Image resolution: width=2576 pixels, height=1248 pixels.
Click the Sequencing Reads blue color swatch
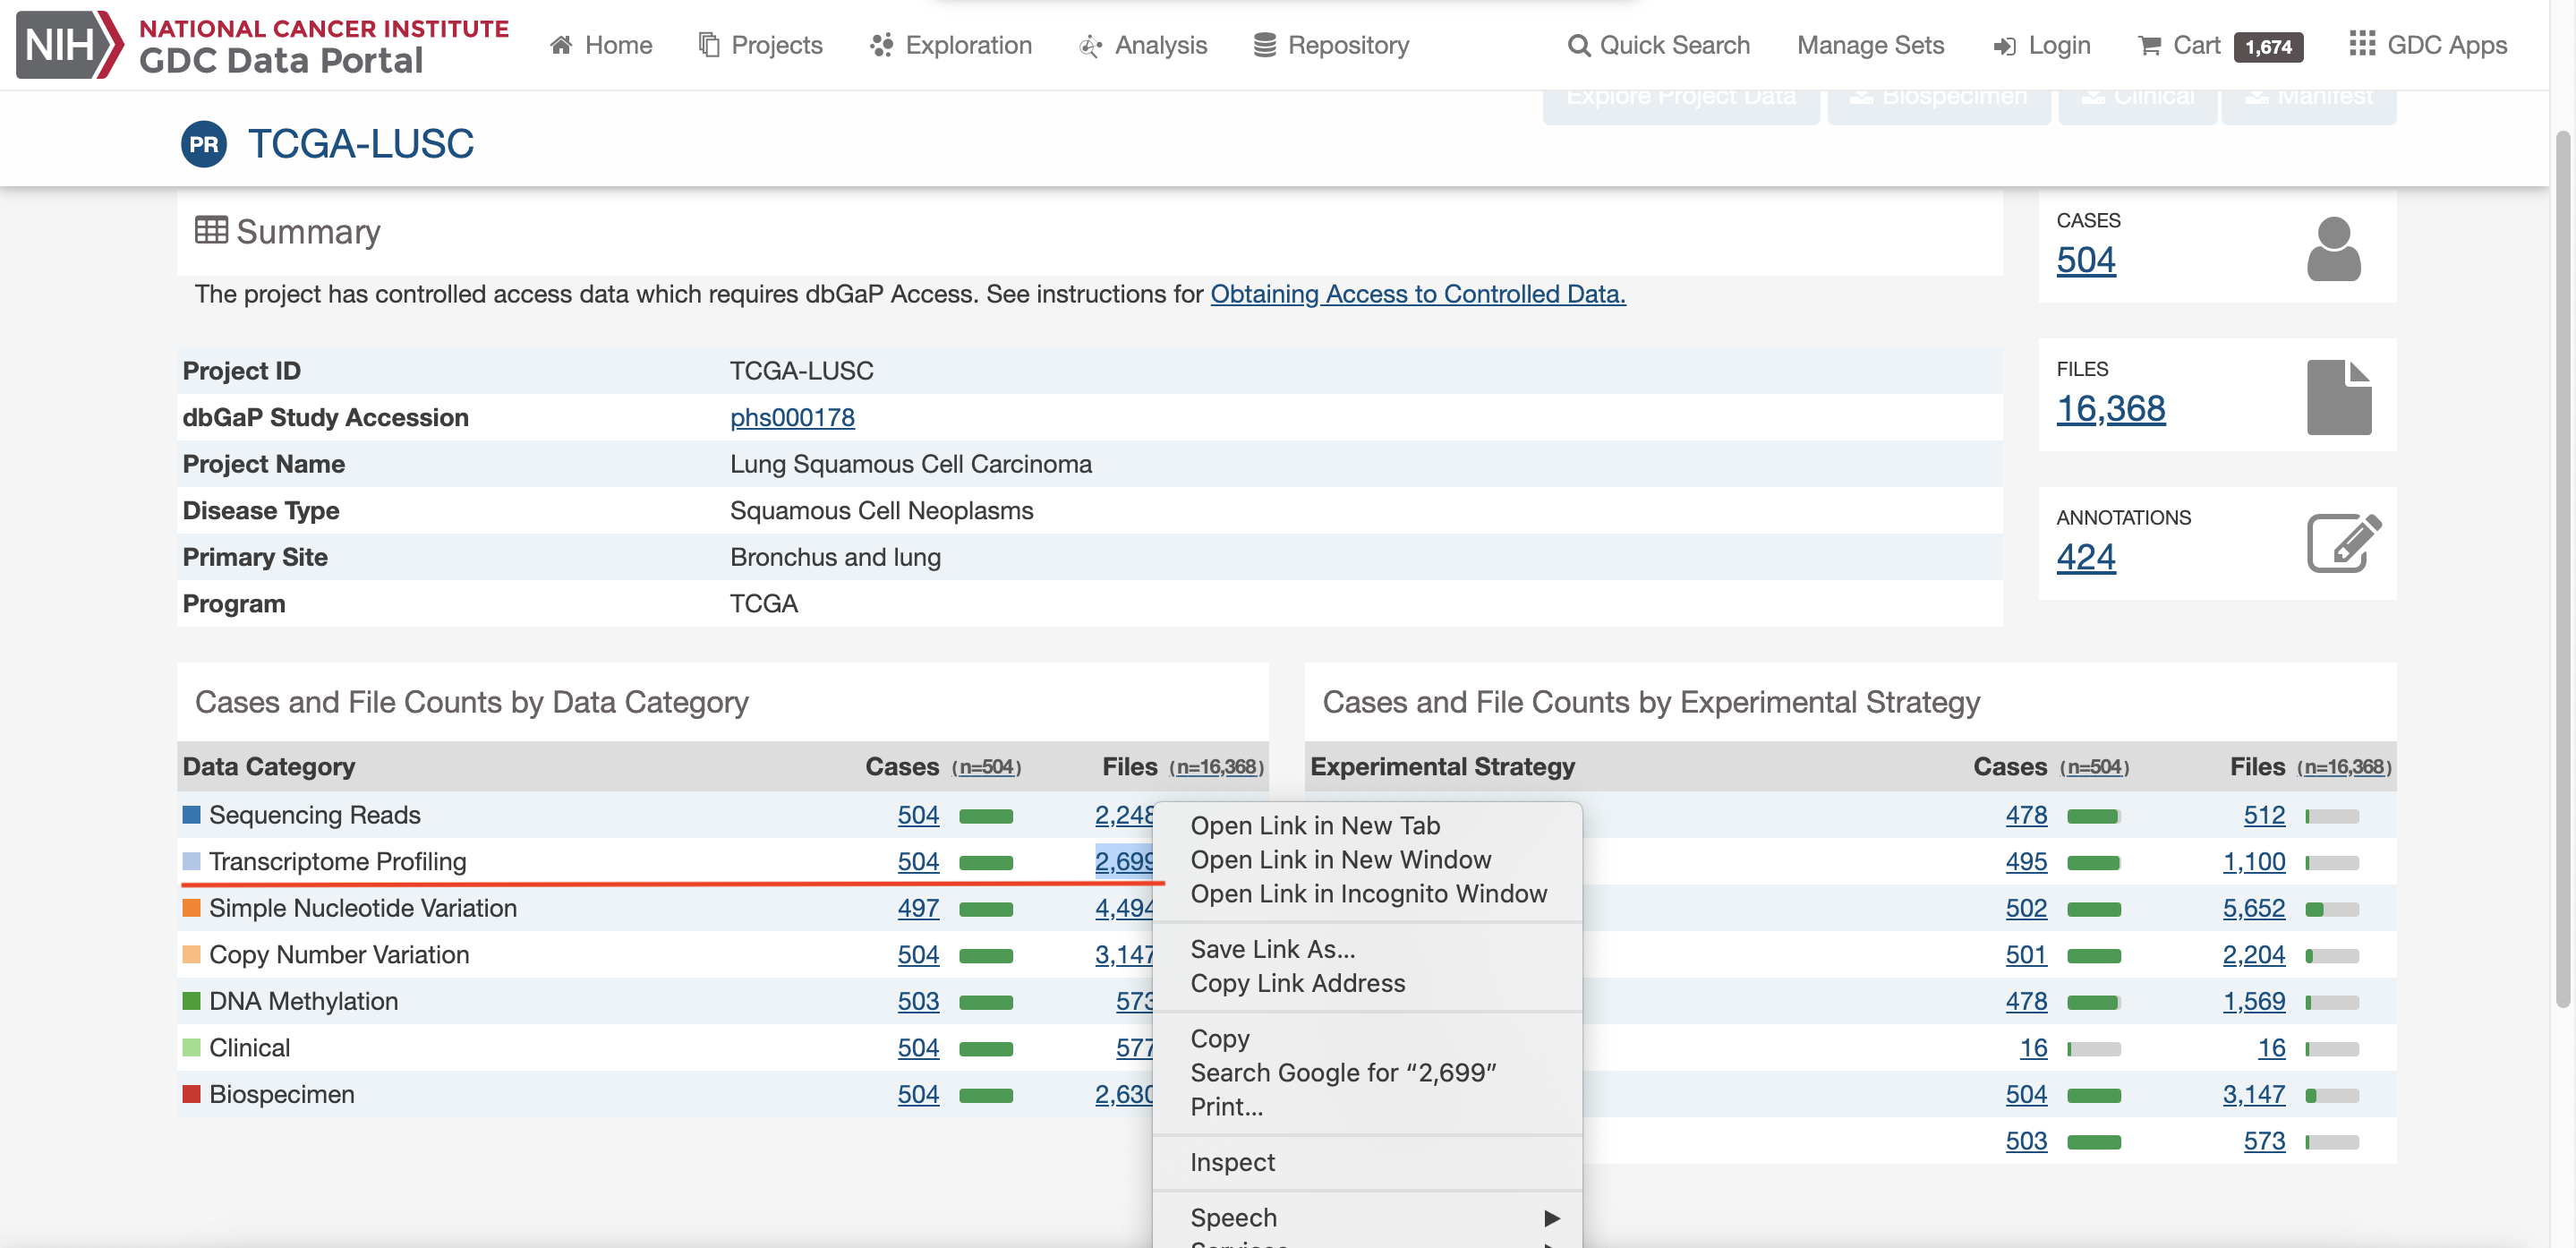pos(191,815)
